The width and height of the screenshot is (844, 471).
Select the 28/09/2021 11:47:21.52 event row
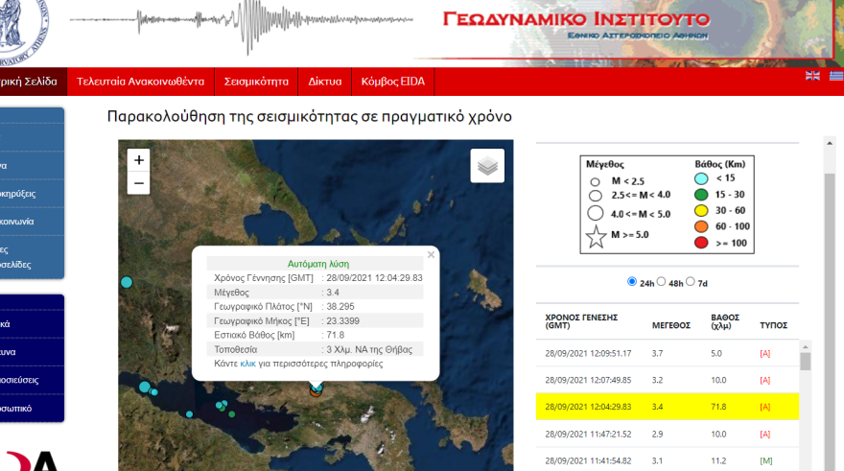point(668,434)
